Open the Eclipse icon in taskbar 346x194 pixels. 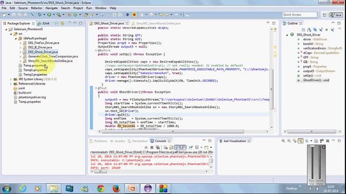pos(148,189)
